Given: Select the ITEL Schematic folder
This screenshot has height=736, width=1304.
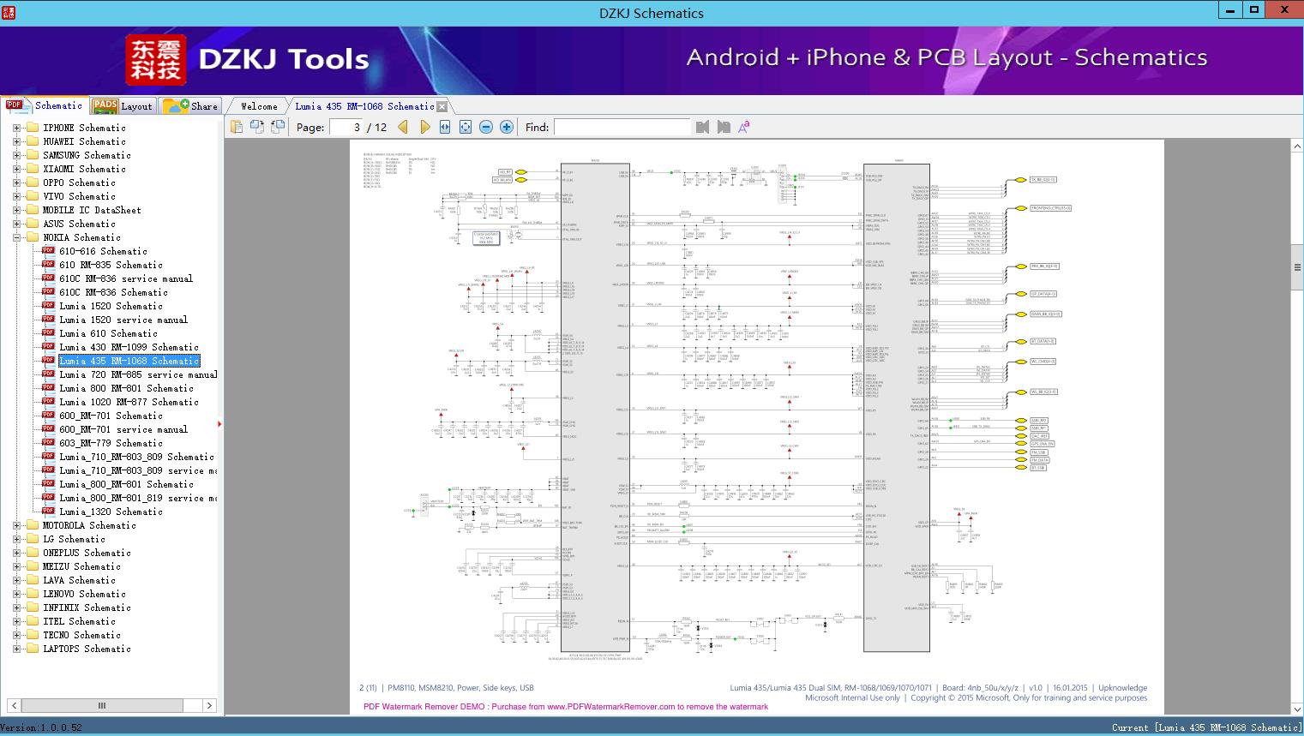Looking at the screenshot, I should click(79, 621).
